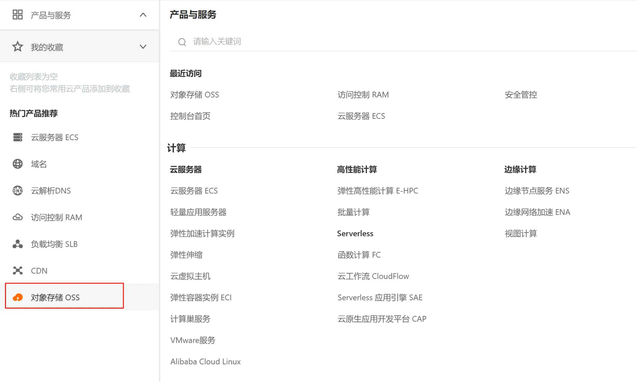Open 边缘节点服务 ENS link
The width and height of the screenshot is (637, 382).
tap(537, 191)
